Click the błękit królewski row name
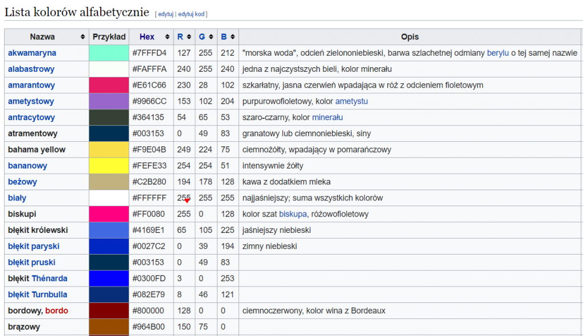This screenshot has height=336, width=583. [x=38, y=230]
